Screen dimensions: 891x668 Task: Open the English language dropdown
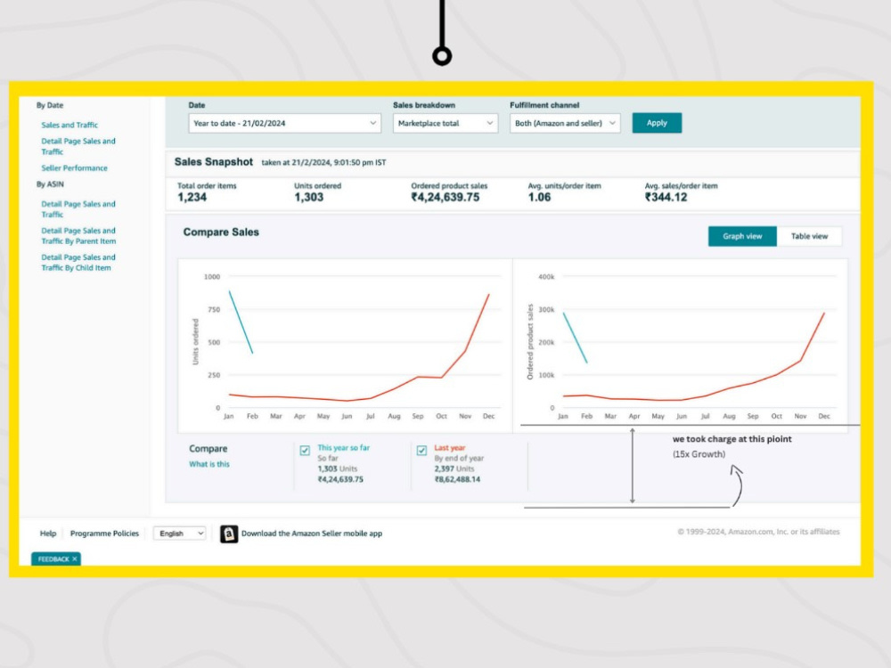click(x=180, y=534)
